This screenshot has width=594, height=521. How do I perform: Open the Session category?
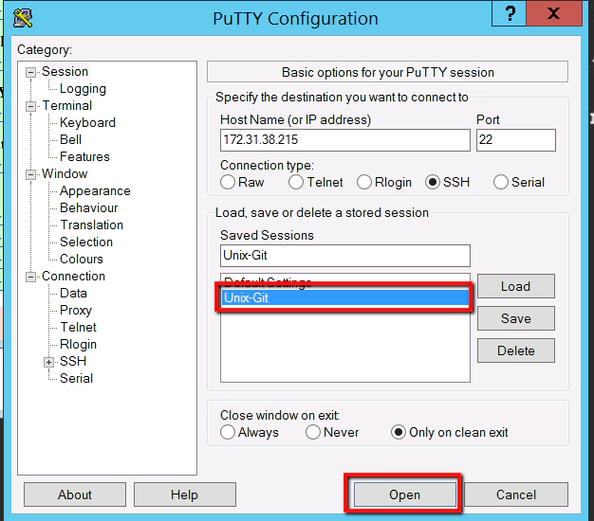[x=65, y=71]
